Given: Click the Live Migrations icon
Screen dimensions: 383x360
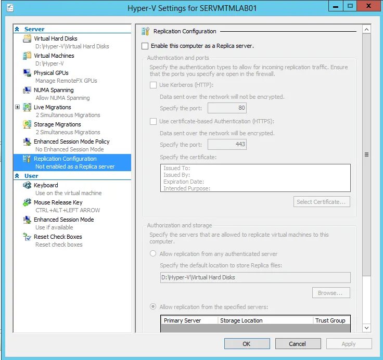Looking at the screenshot, I should point(27,107).
